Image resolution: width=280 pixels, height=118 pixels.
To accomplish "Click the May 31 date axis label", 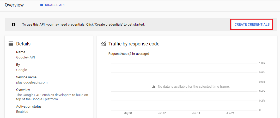I will [128, 113].
